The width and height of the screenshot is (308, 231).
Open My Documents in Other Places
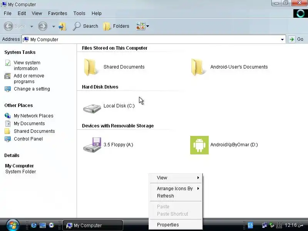29,123
